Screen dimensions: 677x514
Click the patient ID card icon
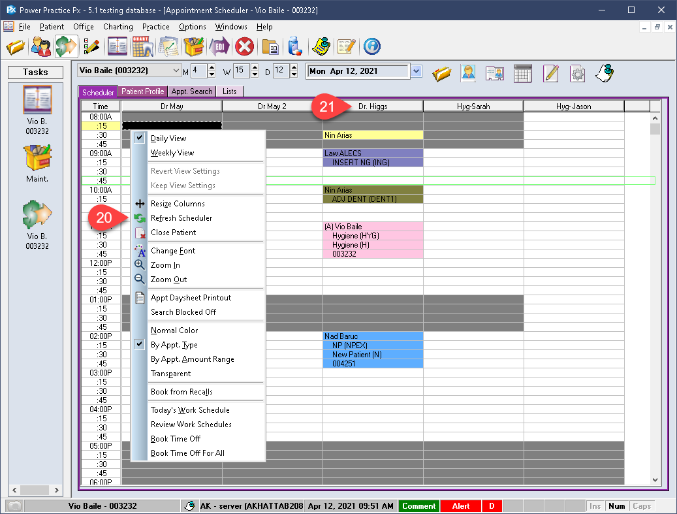pos(495,73)
